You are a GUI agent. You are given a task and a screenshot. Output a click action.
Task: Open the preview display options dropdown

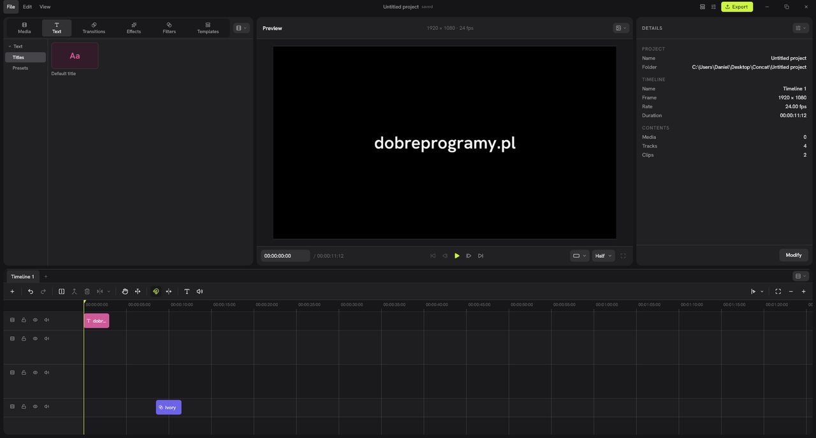621,28
